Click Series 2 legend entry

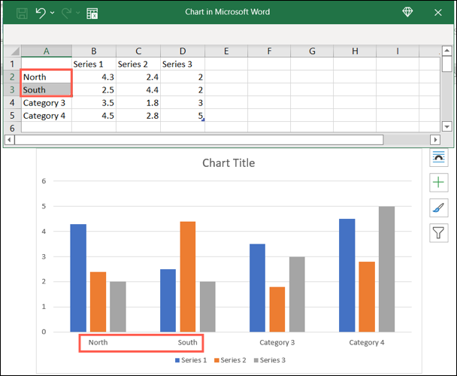[230, 360]
